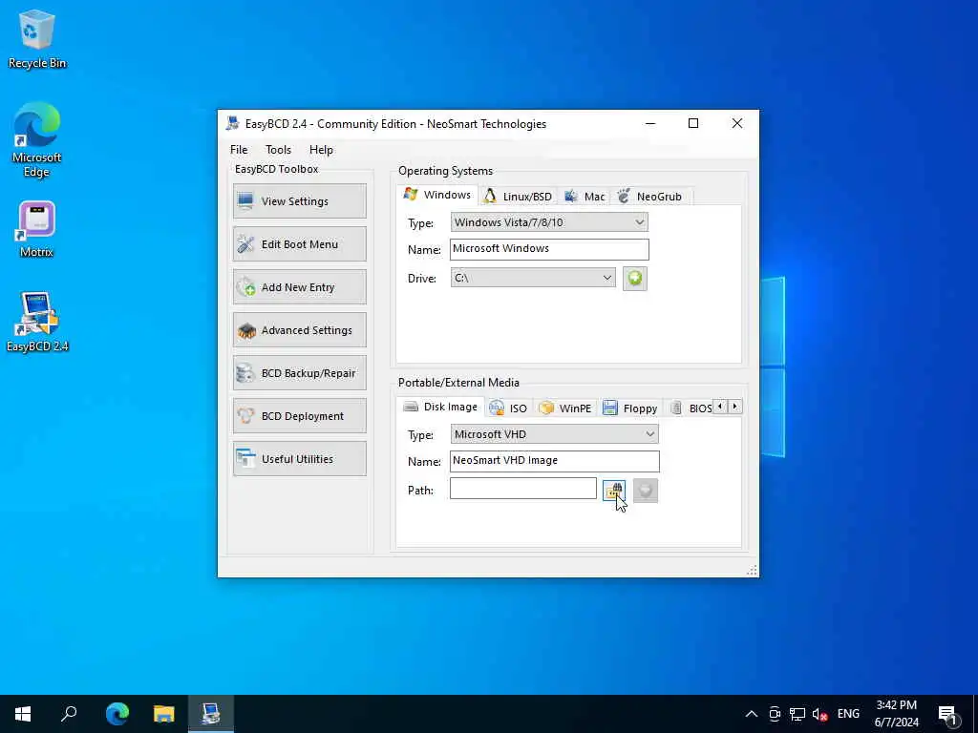This screenshot has width=978, height=733.
Task: Click the green add Windows entry icon
Action: 635,279
